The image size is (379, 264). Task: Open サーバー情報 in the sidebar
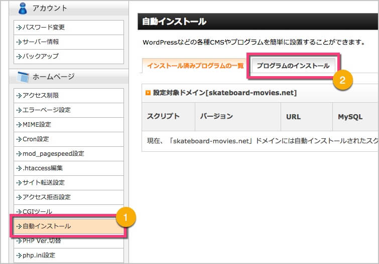tap(69, 42)
